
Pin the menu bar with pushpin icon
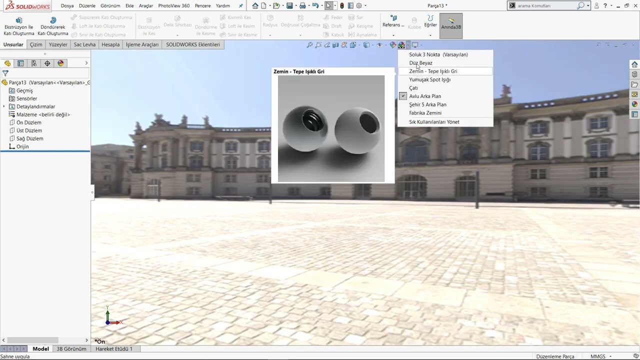click(240, 6)
